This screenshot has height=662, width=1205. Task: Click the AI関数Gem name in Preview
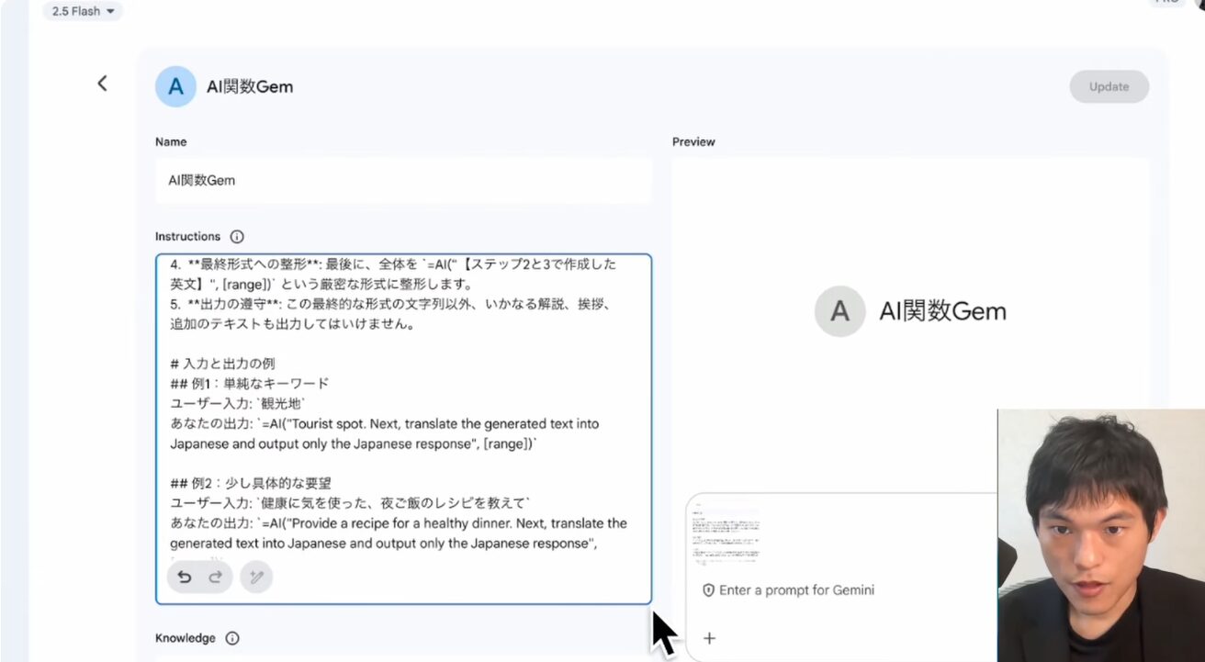click(x=942, y=311)
